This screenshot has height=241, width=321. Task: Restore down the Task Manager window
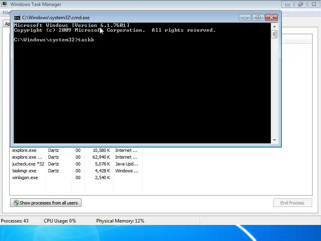pos(301,4)
